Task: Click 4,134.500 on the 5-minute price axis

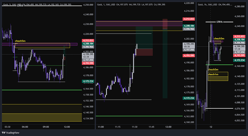Action: pyautogui.click(x=88, y=118)
